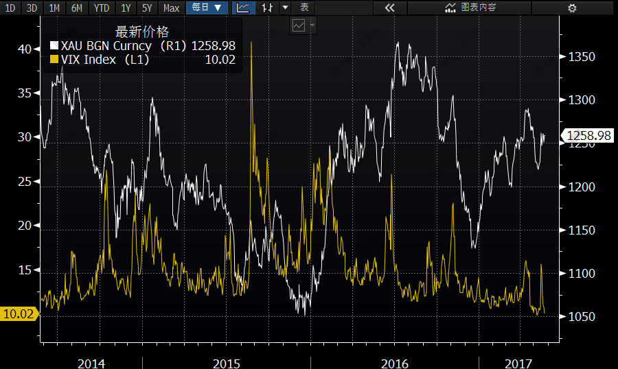Expand the floating chart icon dropdown
The height and width of the screenshot is (369, 618).
coord(312,25)
